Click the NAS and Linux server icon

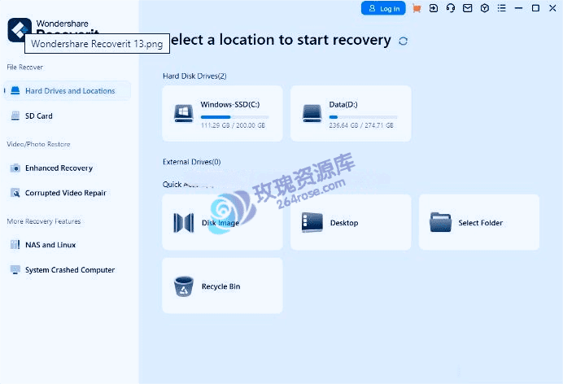[x=15, y=245]
